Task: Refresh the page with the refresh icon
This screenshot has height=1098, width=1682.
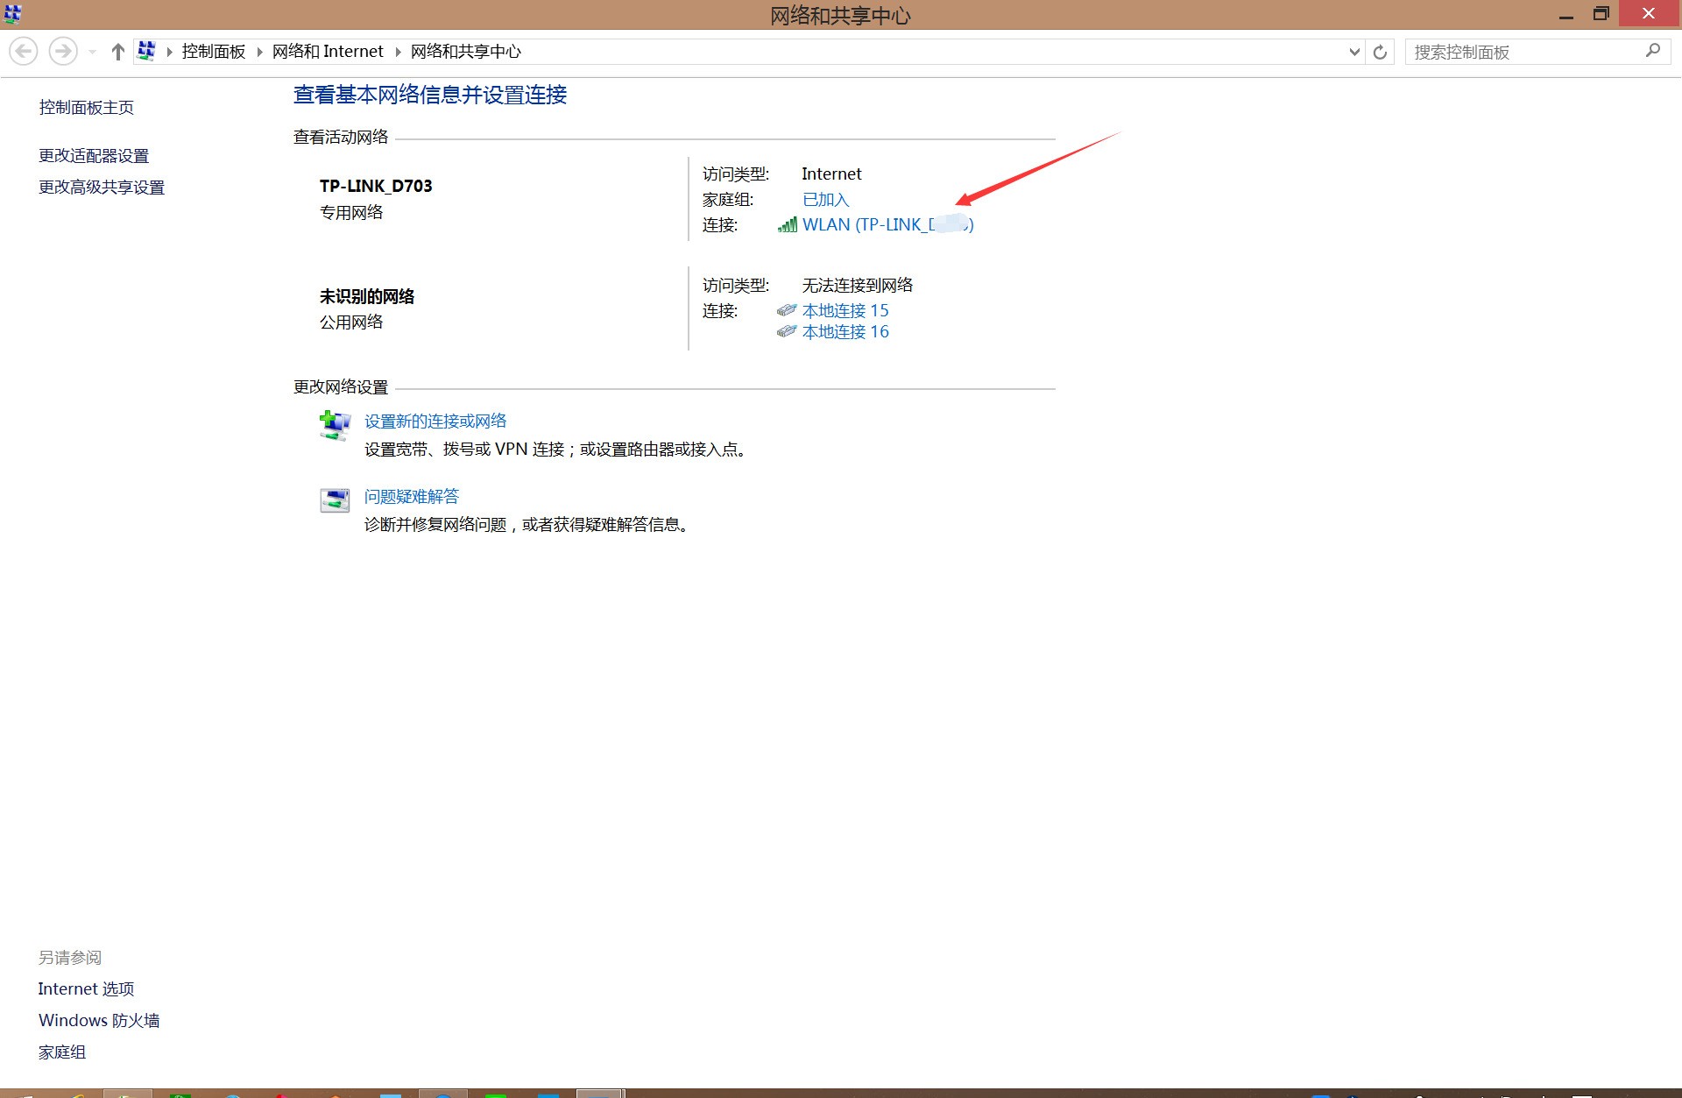Action: 1380,52
